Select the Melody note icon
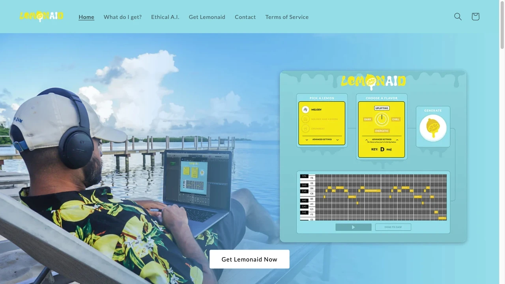Screen dimensions: 505x284 305,110
